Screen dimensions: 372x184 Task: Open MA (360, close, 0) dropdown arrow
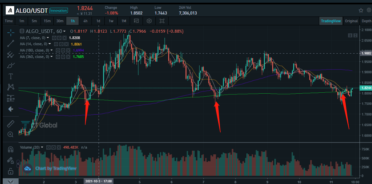(x=51, y=57)
